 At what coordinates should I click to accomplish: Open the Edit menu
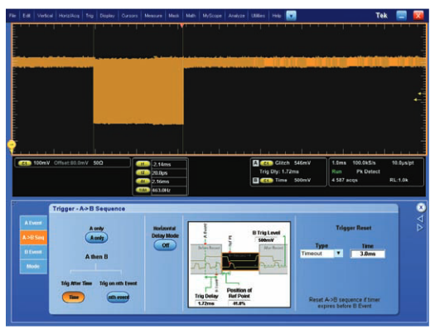point(27,16)
